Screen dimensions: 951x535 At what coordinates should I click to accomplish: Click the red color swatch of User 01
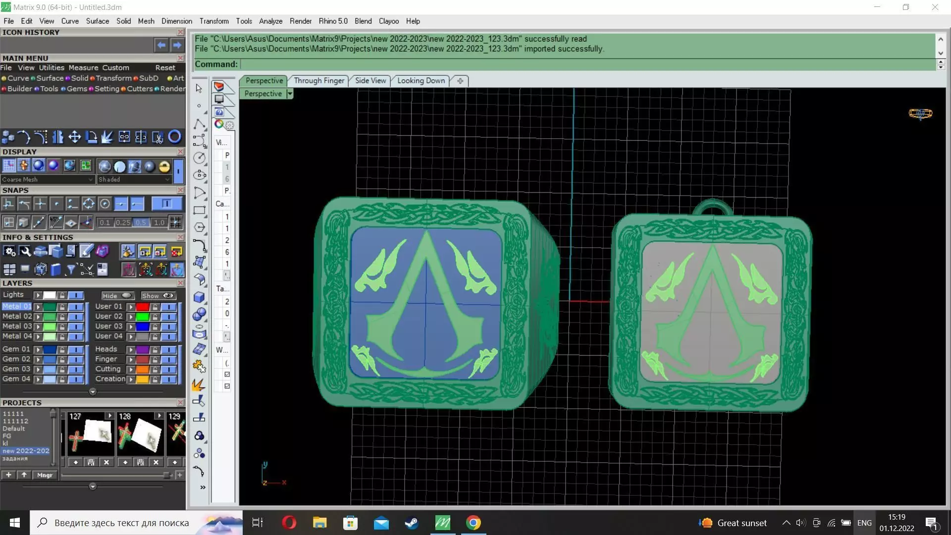coord(143,307)
